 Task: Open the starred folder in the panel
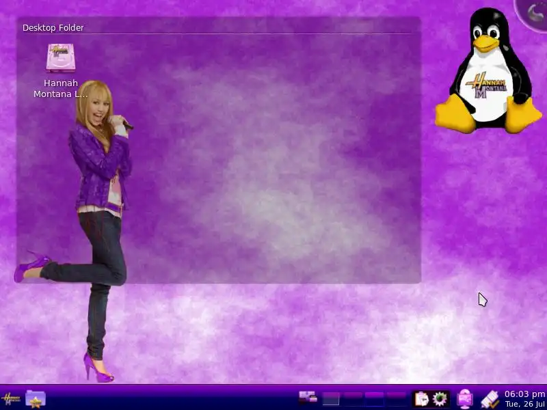(x=36, y=398)
